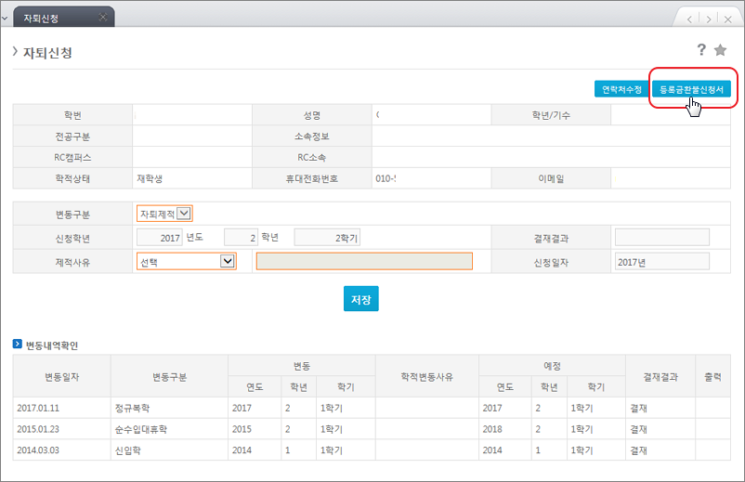This screenshot has height=482, width=745.
Task: Click the help question mark icon
Action: coord(701,50)
